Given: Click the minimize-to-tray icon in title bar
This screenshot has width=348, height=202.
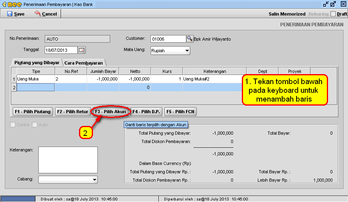Looking at the screenshot, I should (326, 4).
